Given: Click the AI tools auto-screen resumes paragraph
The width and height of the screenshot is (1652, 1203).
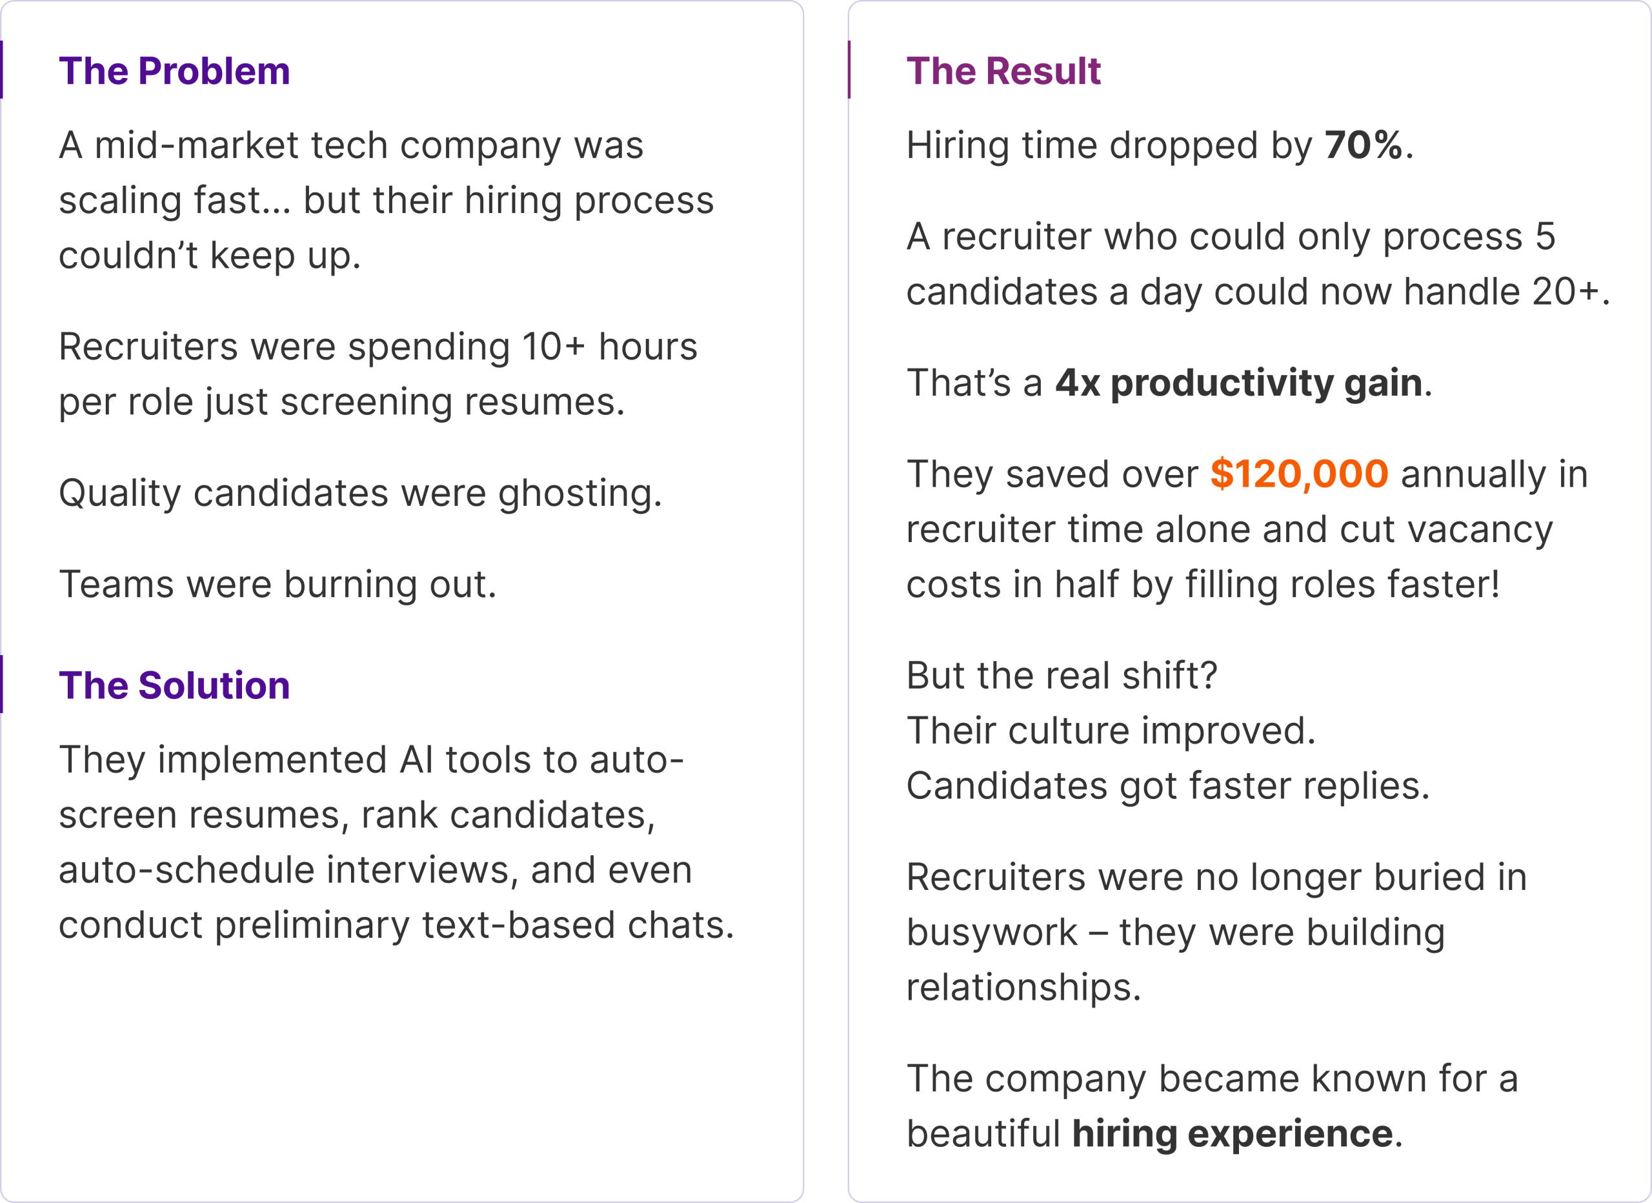Looking at the screenshot, I should pos(396,842).
